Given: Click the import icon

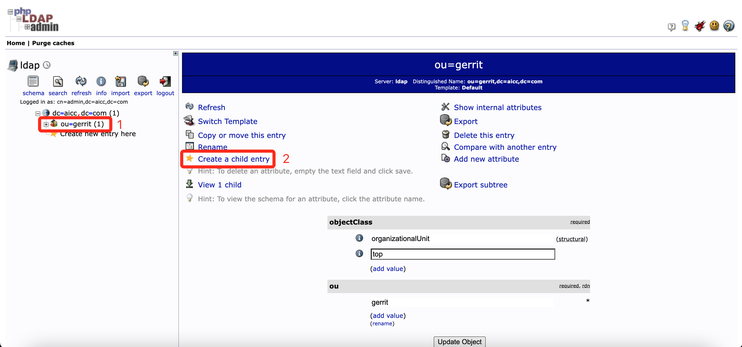Looking at the screenshot, I should click(x=120, y=81).
